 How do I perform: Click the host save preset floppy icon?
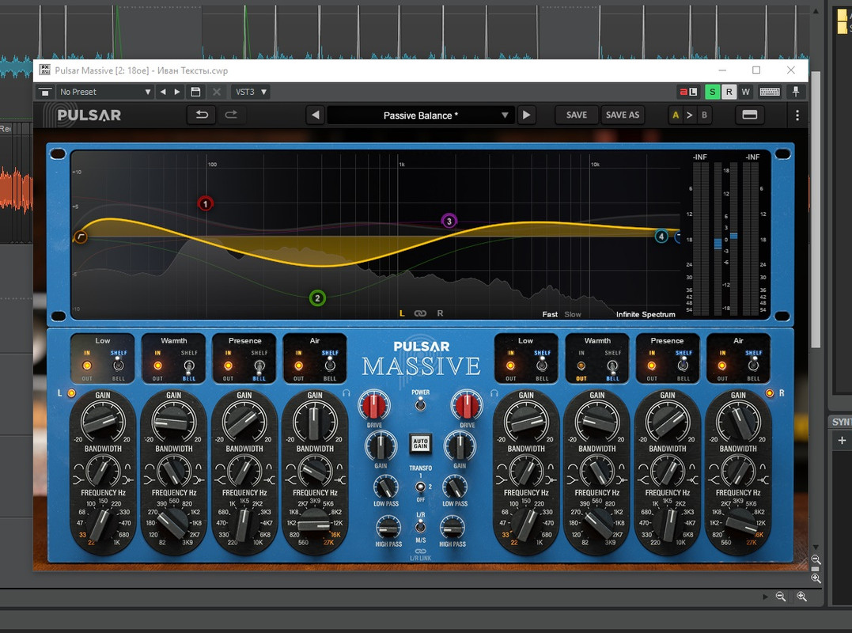pyautogui.click(x=195, y=92)
